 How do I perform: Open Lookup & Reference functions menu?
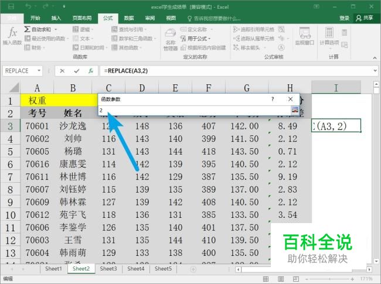click(129, 30)
